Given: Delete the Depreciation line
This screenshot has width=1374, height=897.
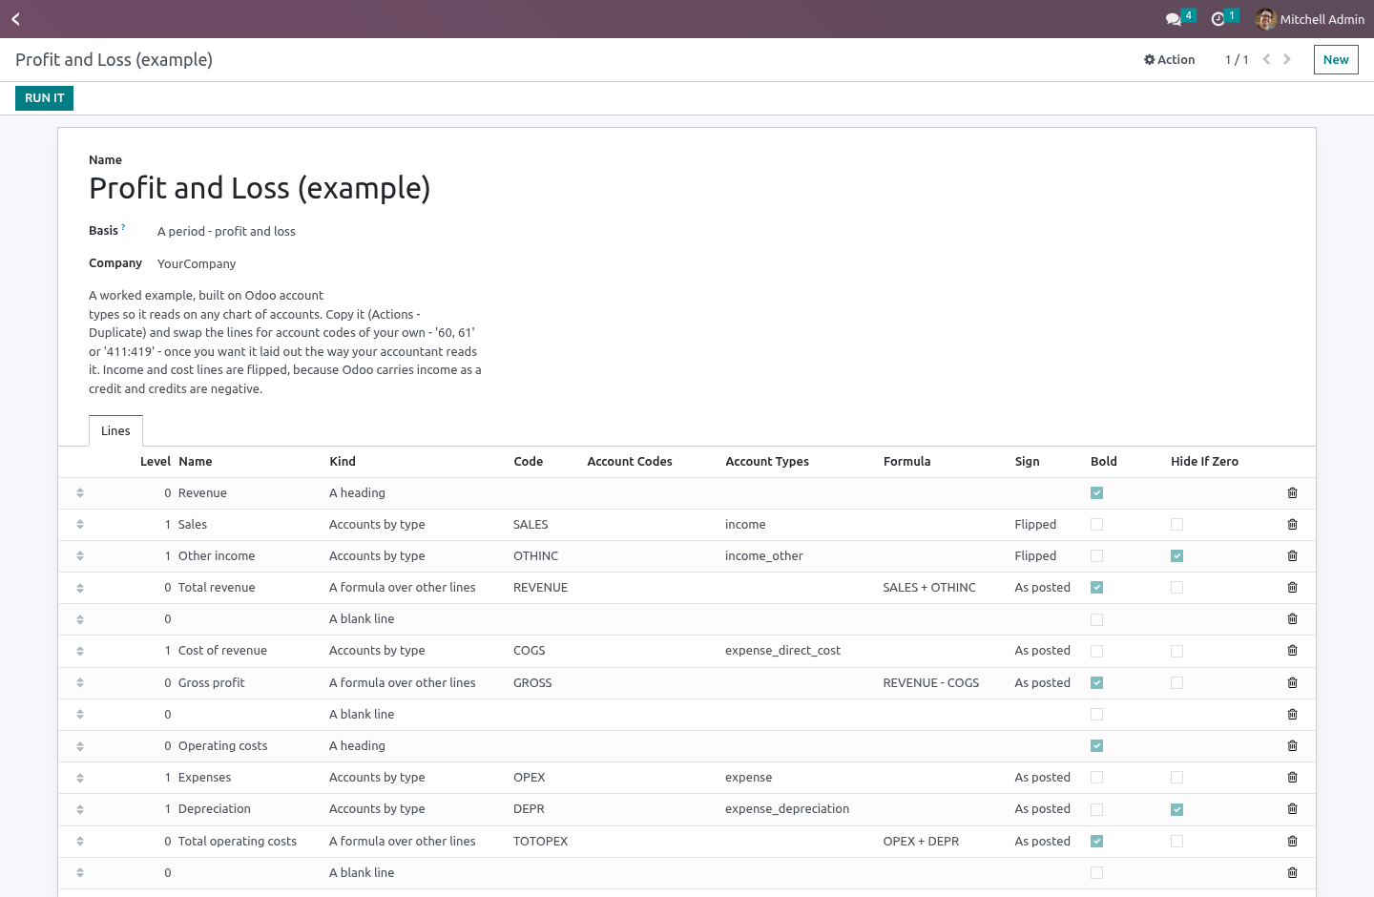Looking at the screenshot, I should coord(1292,809).
